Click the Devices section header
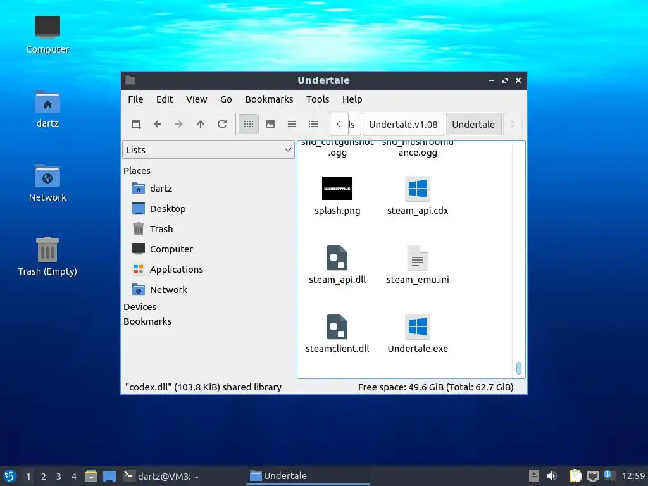Viewport: 648px width, 486px height. tap(140, 307)
